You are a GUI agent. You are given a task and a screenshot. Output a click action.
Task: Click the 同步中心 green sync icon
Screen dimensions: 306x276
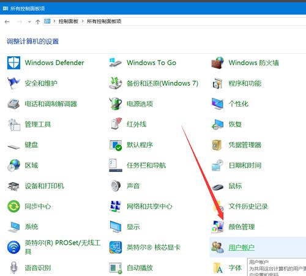tap(13, 206)
